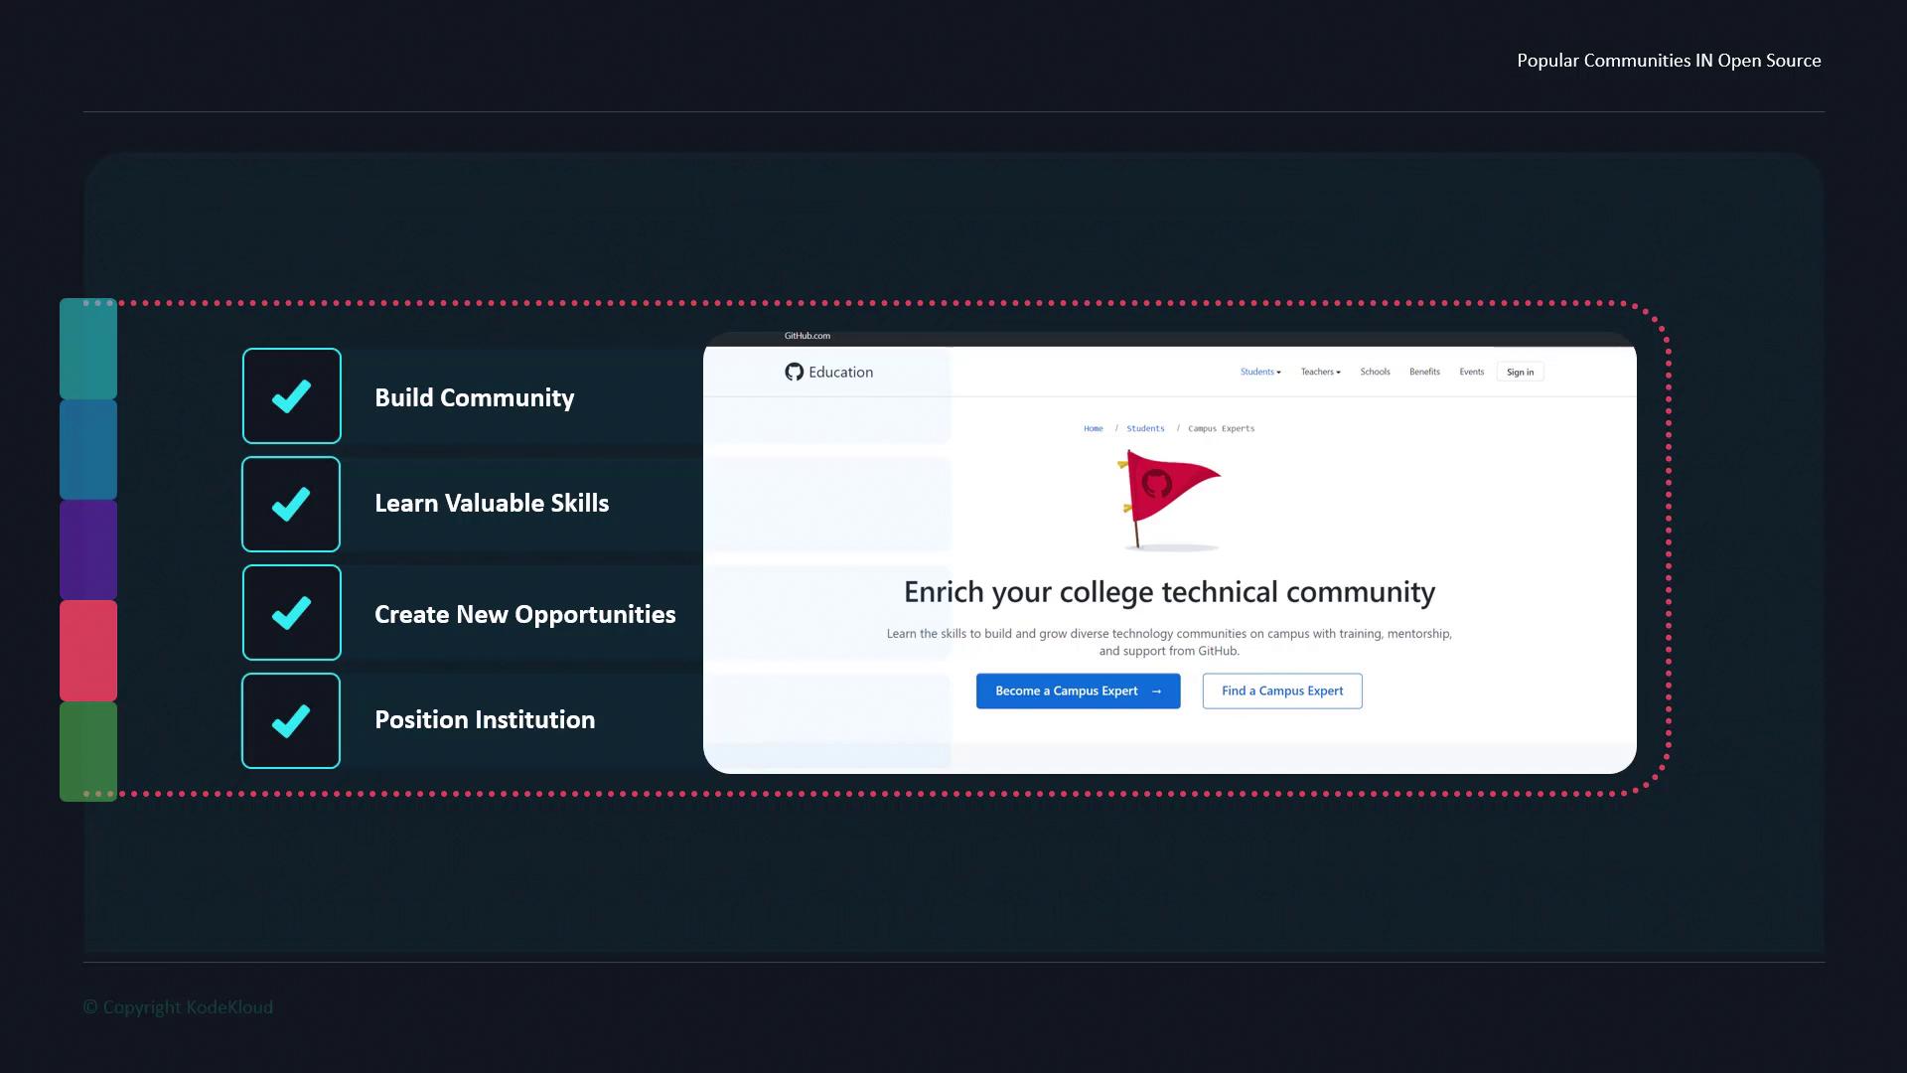Viewport: 1907px width, 1073px height.
Task: Select the purple color block in the sidebar
Action: point(88,549)
